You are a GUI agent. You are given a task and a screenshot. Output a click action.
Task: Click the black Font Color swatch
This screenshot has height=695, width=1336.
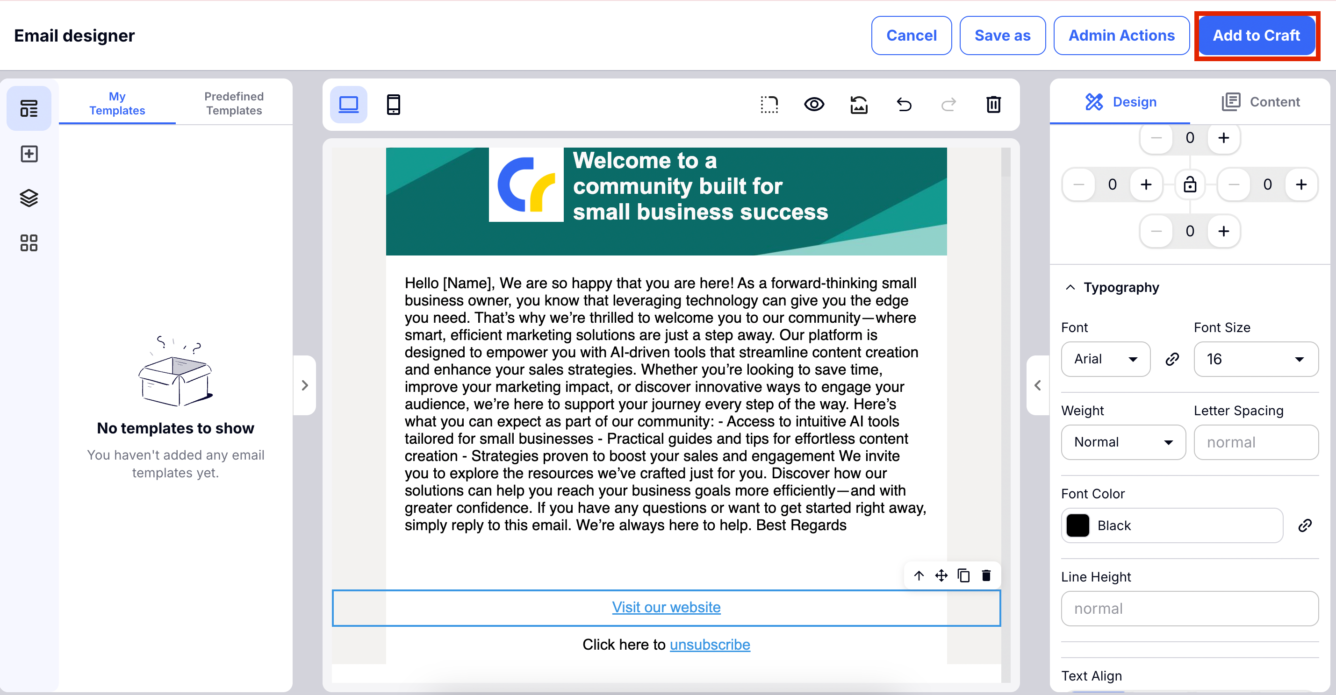(x=1077, y=525)
